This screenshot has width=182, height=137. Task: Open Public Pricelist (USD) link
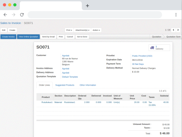[x=142, y=56]
